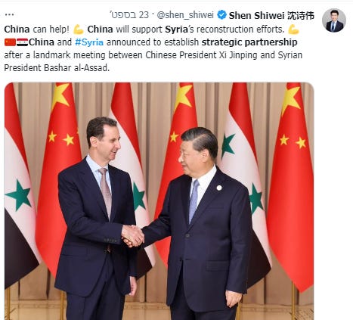Click the handshake in the photo
The height and width of the screenshot is (320, 353).
click(133, 236)
